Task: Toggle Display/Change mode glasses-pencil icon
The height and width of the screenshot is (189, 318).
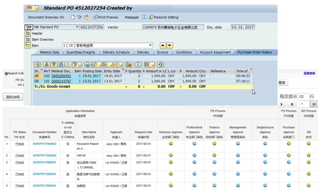Action: [79, 17]
